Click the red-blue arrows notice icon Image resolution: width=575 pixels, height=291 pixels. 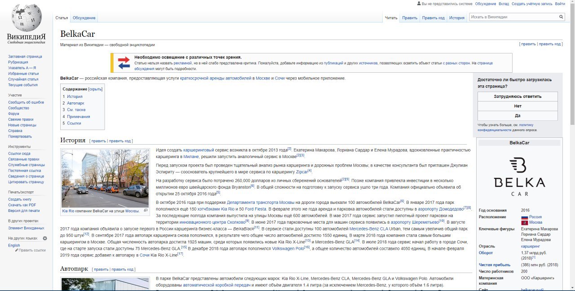[124, 63]
